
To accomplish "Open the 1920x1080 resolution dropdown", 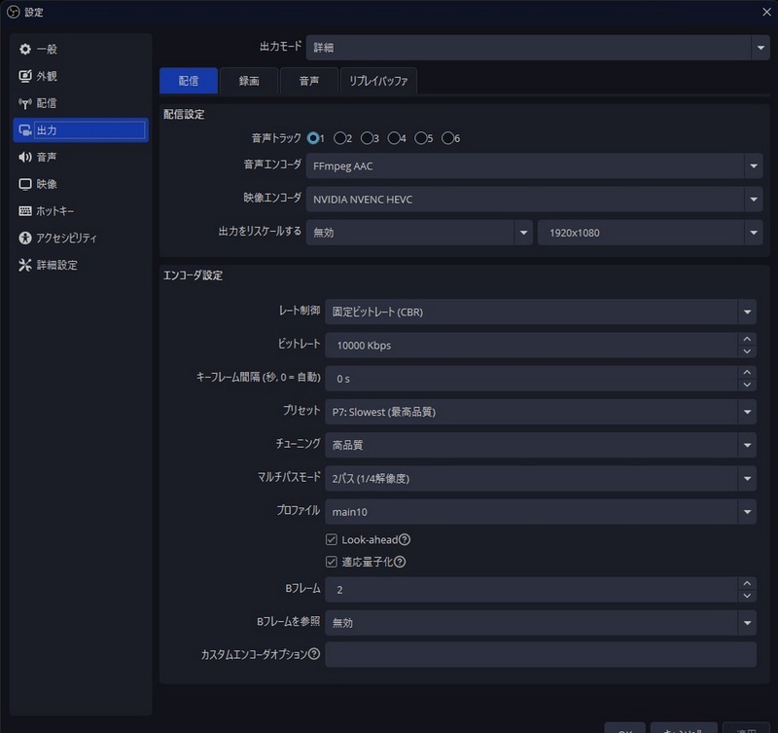I will (650, 233).
